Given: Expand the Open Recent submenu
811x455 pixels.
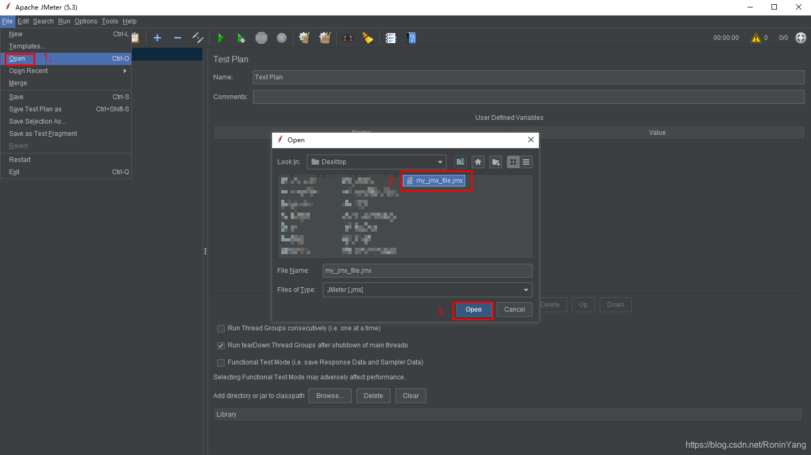Looking at the screenshot, I should click(x=66, y=71).
